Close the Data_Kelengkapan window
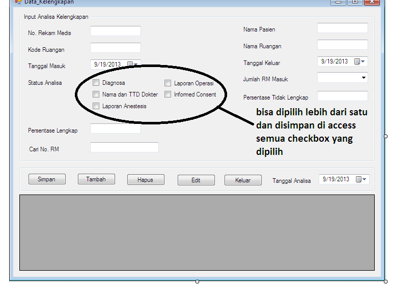Screen dimensions: 417x291 pos(372,2)
